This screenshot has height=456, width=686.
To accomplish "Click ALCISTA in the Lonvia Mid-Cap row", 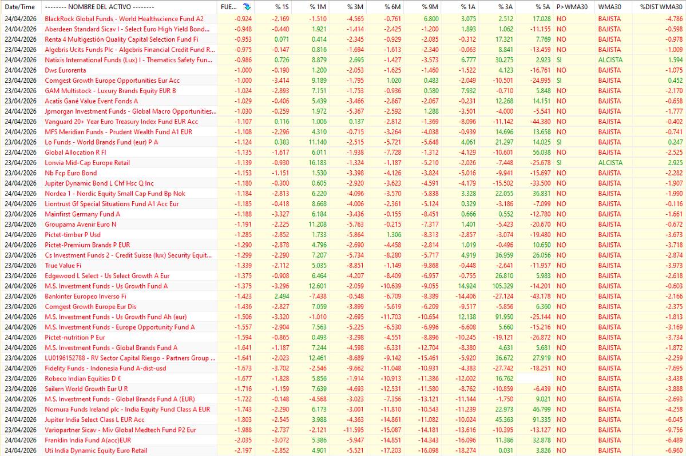I will (x=610, y=162).
